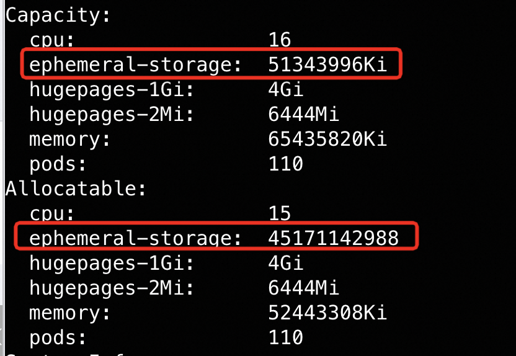The width and height of the screenshot is (516, 356).
Task: Click the 4Gi value under Allocatable
Action: coord(286,262)
